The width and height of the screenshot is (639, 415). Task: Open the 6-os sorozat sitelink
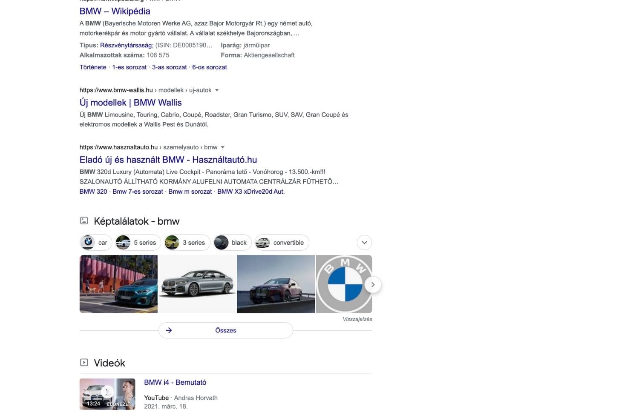pos(210,67)
